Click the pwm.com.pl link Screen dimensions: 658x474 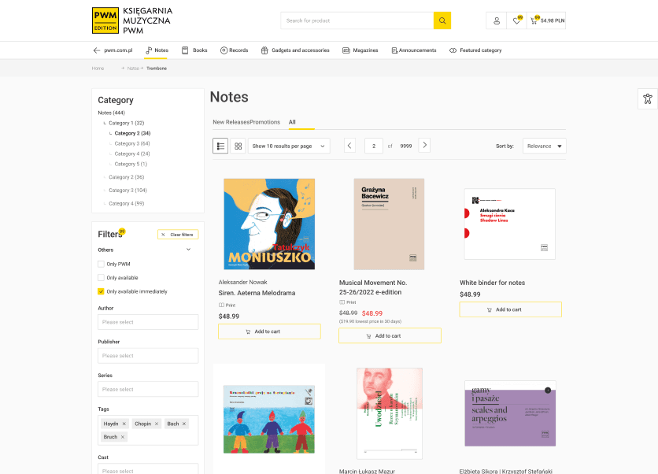click(118, 50)
